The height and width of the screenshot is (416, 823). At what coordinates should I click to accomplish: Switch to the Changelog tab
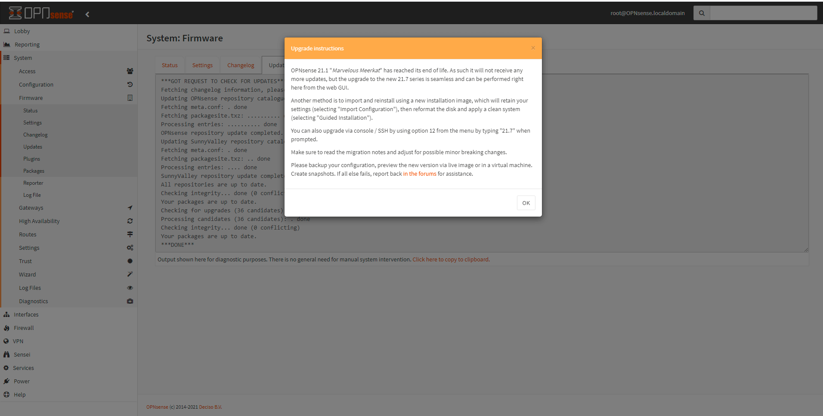pyautogui.click(x=241, y=65)
